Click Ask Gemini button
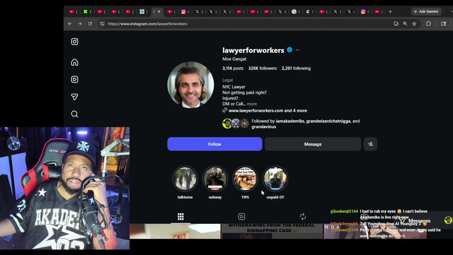 point(426,12)
